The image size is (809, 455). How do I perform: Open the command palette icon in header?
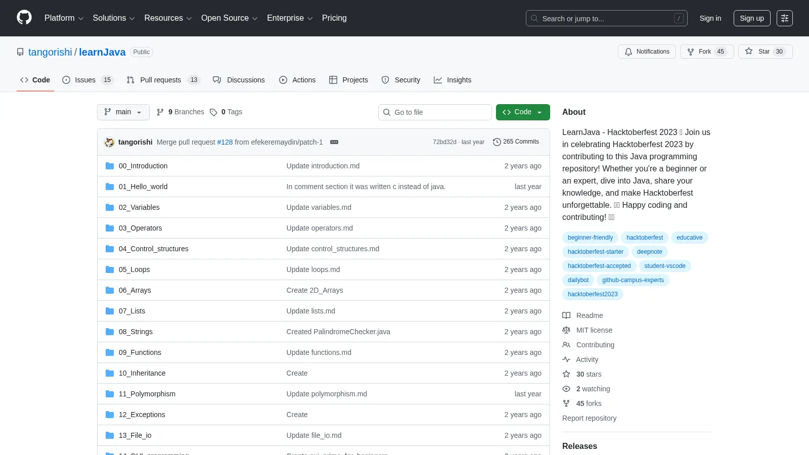pyautogui.click(x=785, y=18)
